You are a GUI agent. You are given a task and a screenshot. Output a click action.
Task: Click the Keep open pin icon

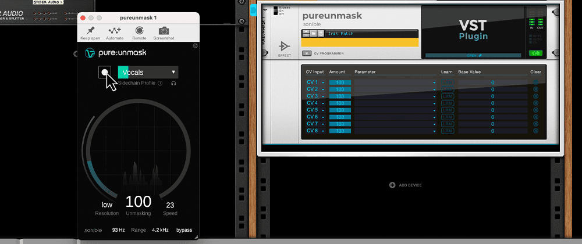point(90,31)
